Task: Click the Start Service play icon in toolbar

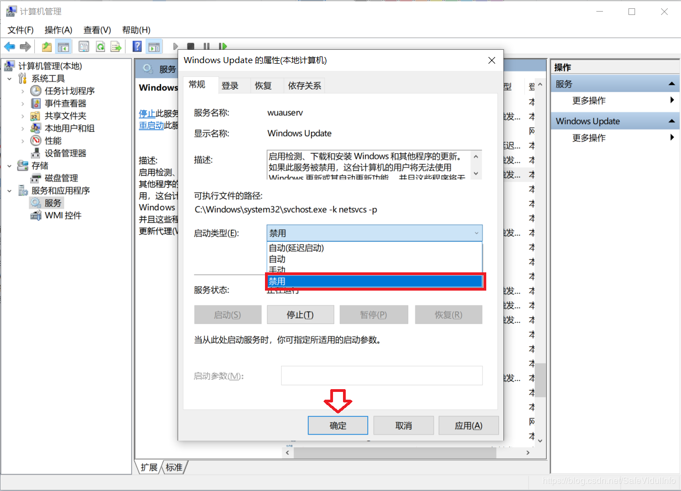Action: pos(175,46)
